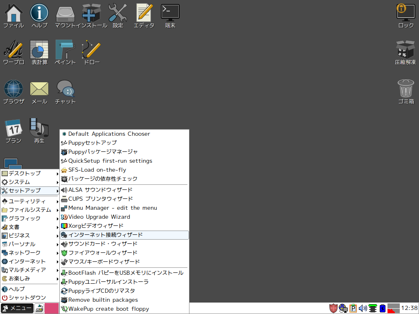The height and width of the screenshot is (314, 419).
Task: Expand the ファイルシステム submenu
Action: click(x=30, y=210)
